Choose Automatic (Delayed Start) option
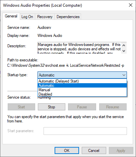The image size is (136, 157). click(82, 81)
